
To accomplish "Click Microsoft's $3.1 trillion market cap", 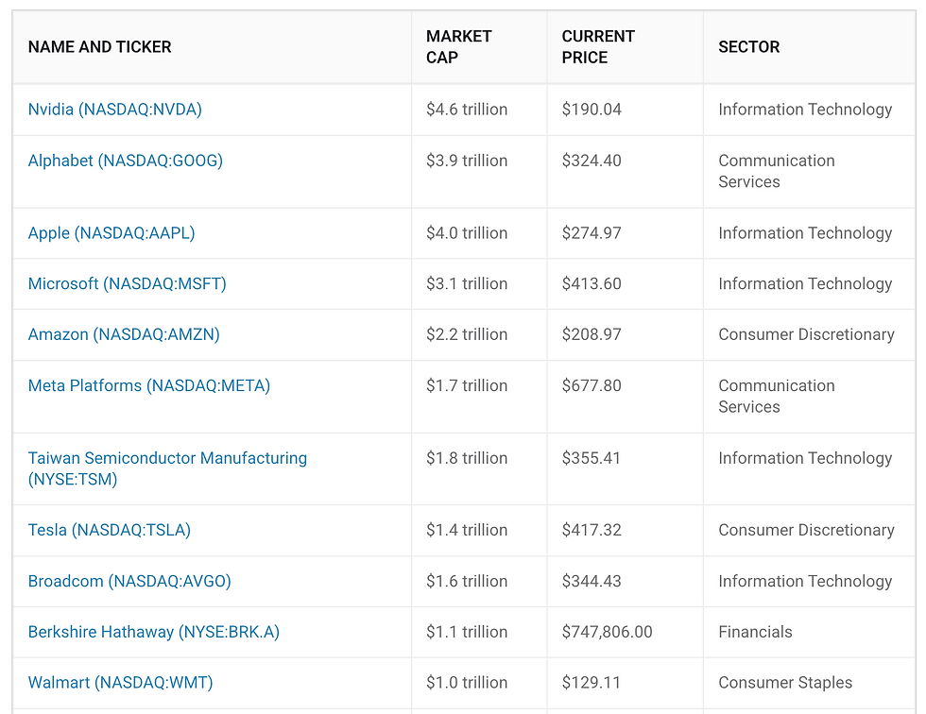I will 467,284.
